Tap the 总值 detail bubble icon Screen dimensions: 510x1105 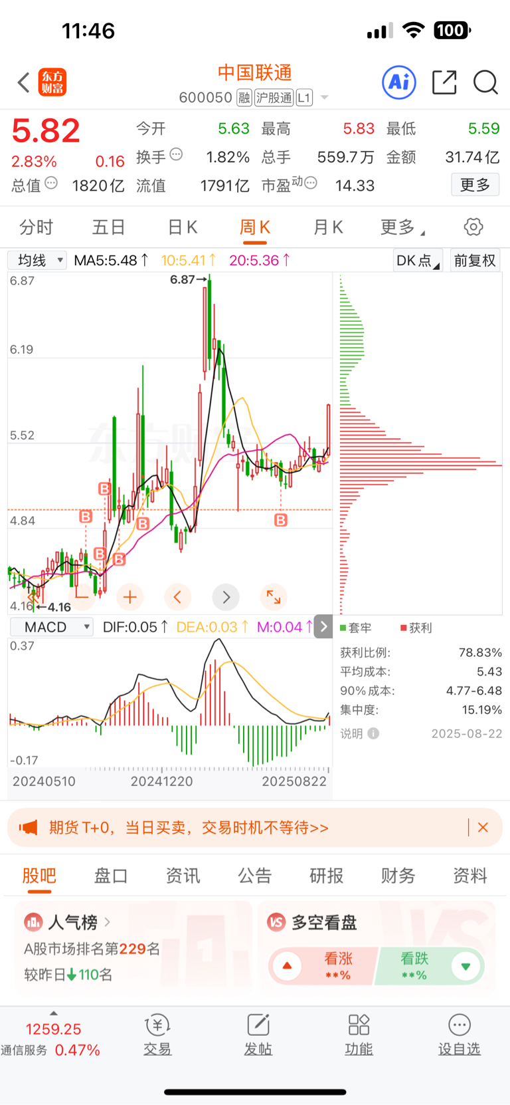(51, 183)
